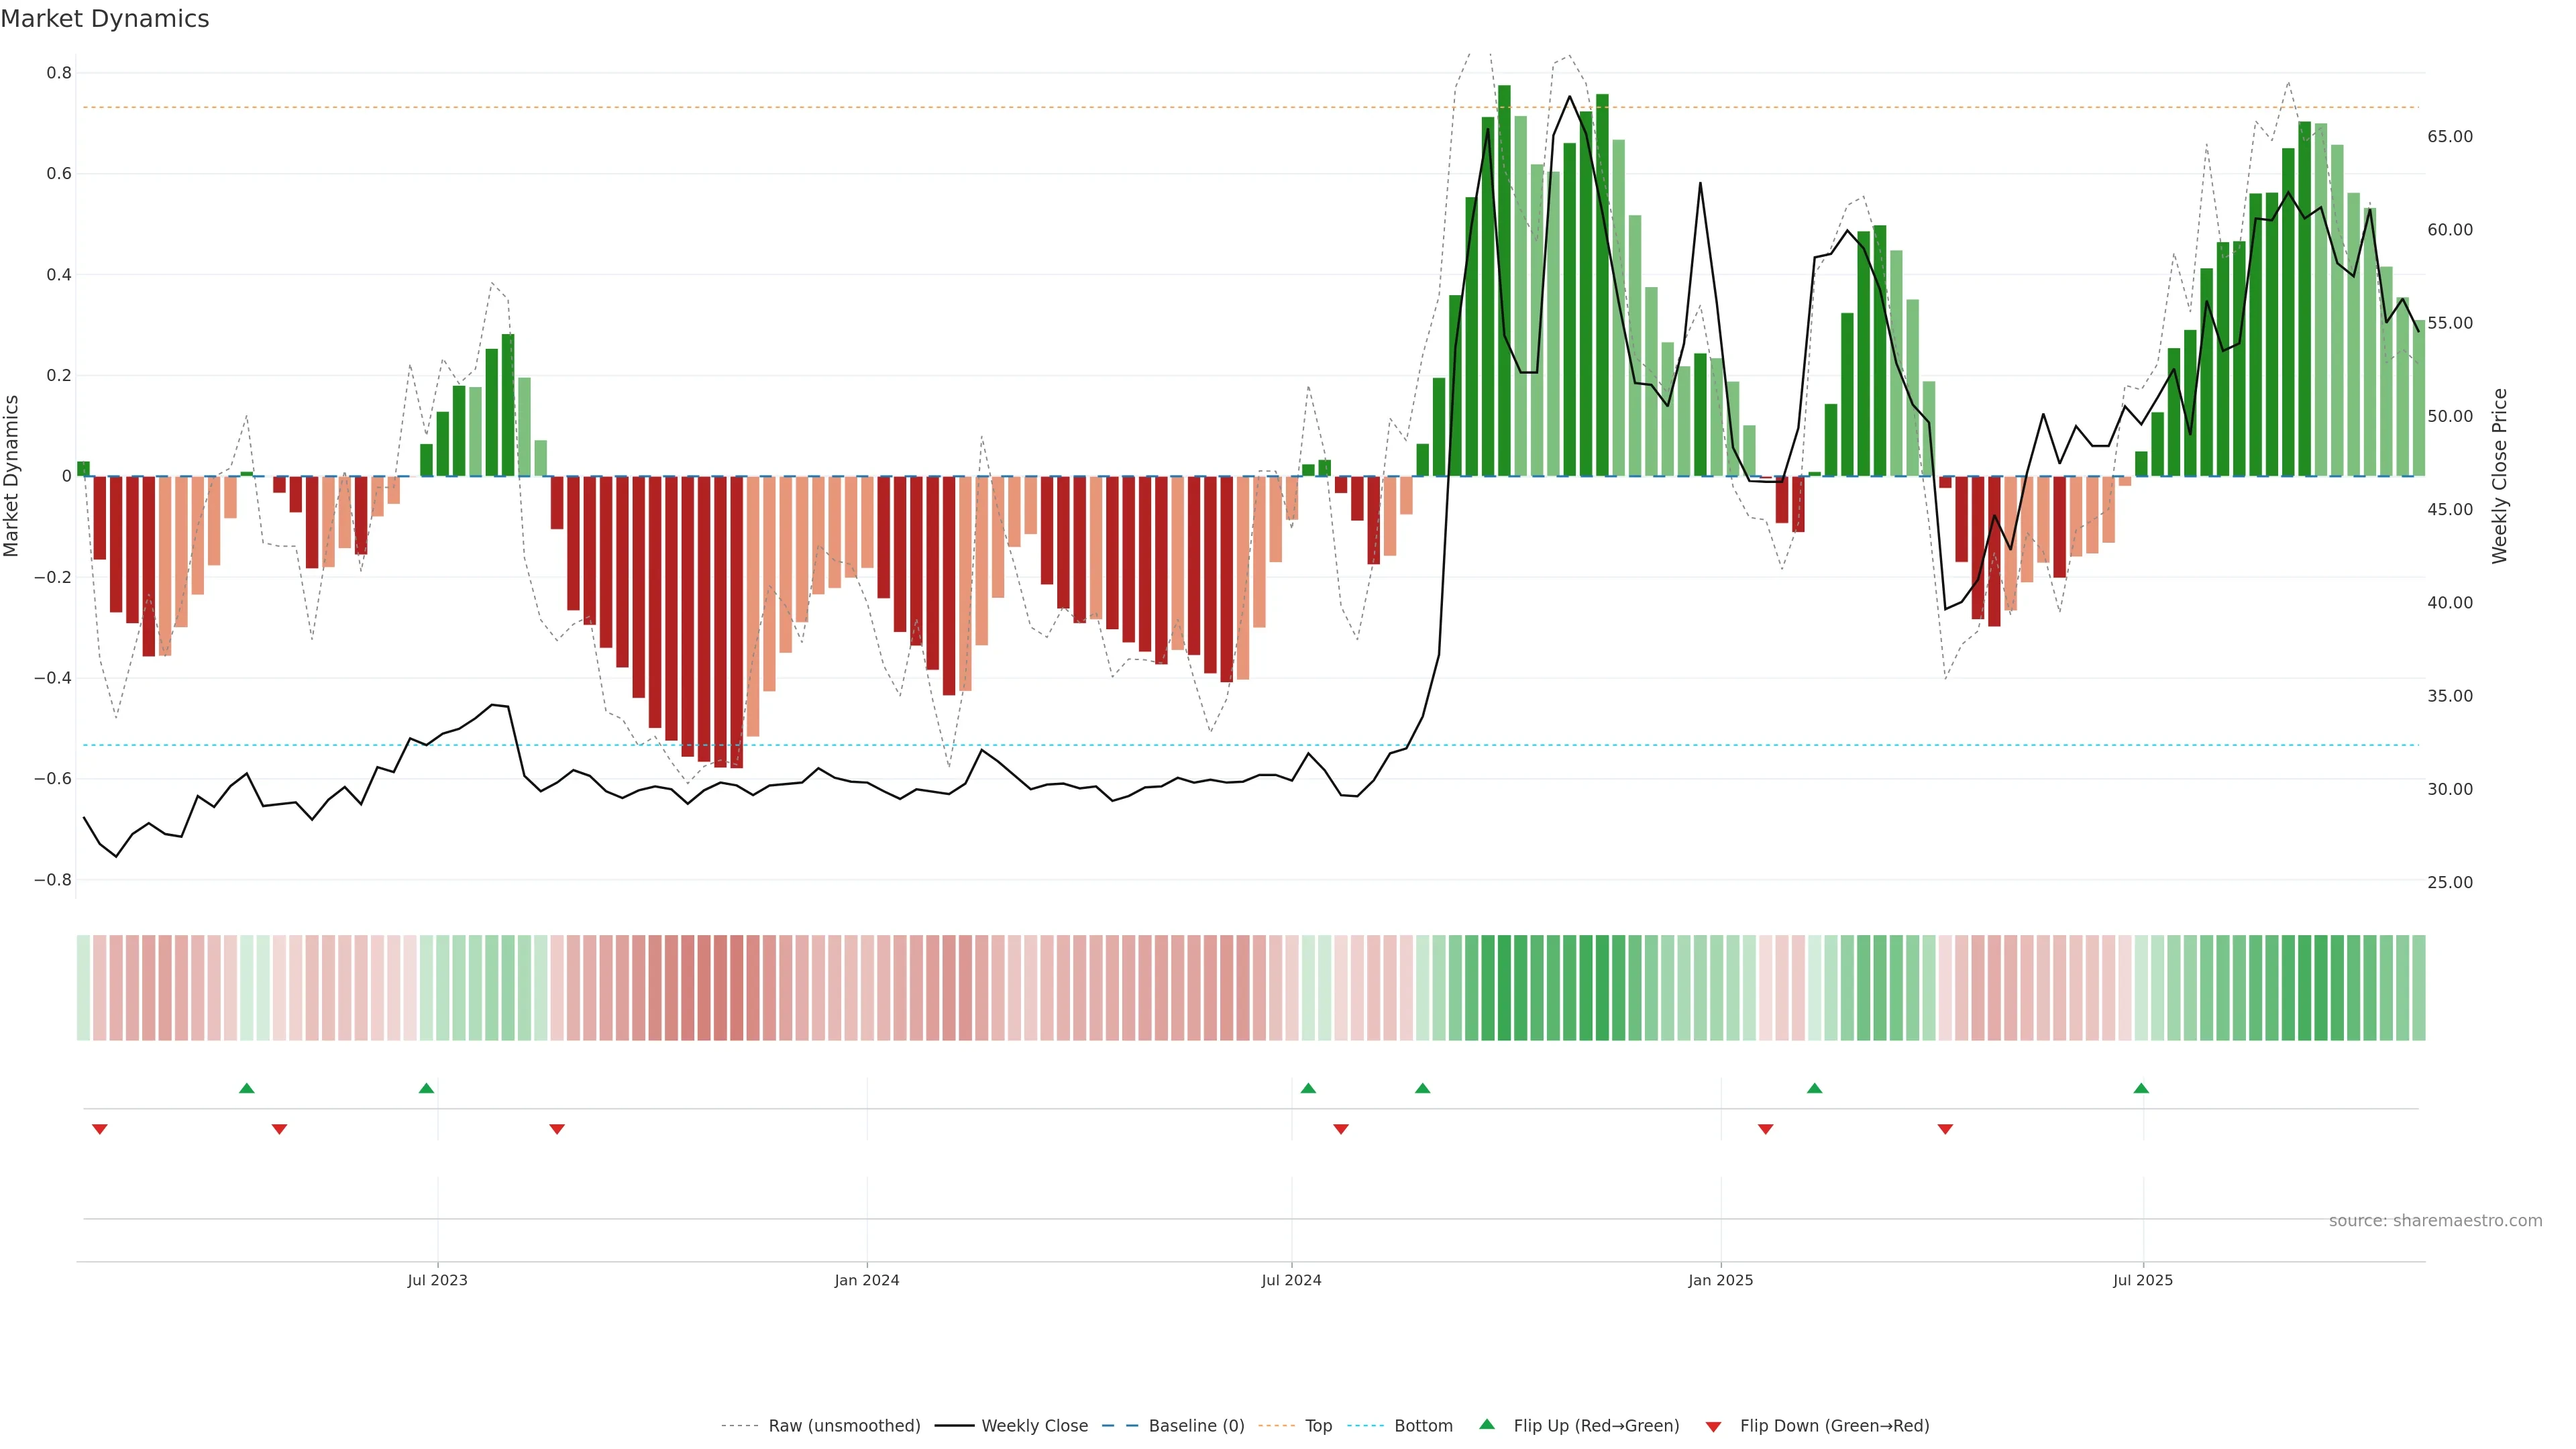Click the Flip Down red triangle legend icon
Image resolution: width=2576 pixels, height=1449 pixels.
pos(1713,1426)
